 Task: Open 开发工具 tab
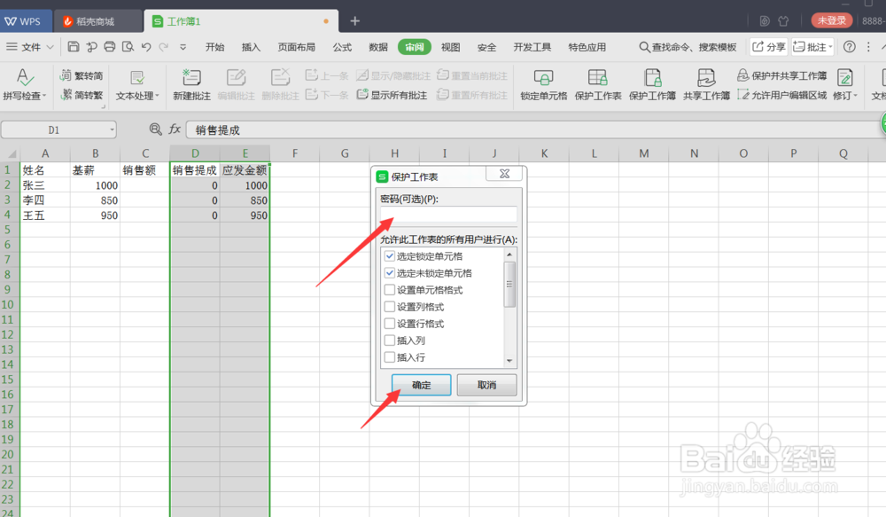coord(532,47)
